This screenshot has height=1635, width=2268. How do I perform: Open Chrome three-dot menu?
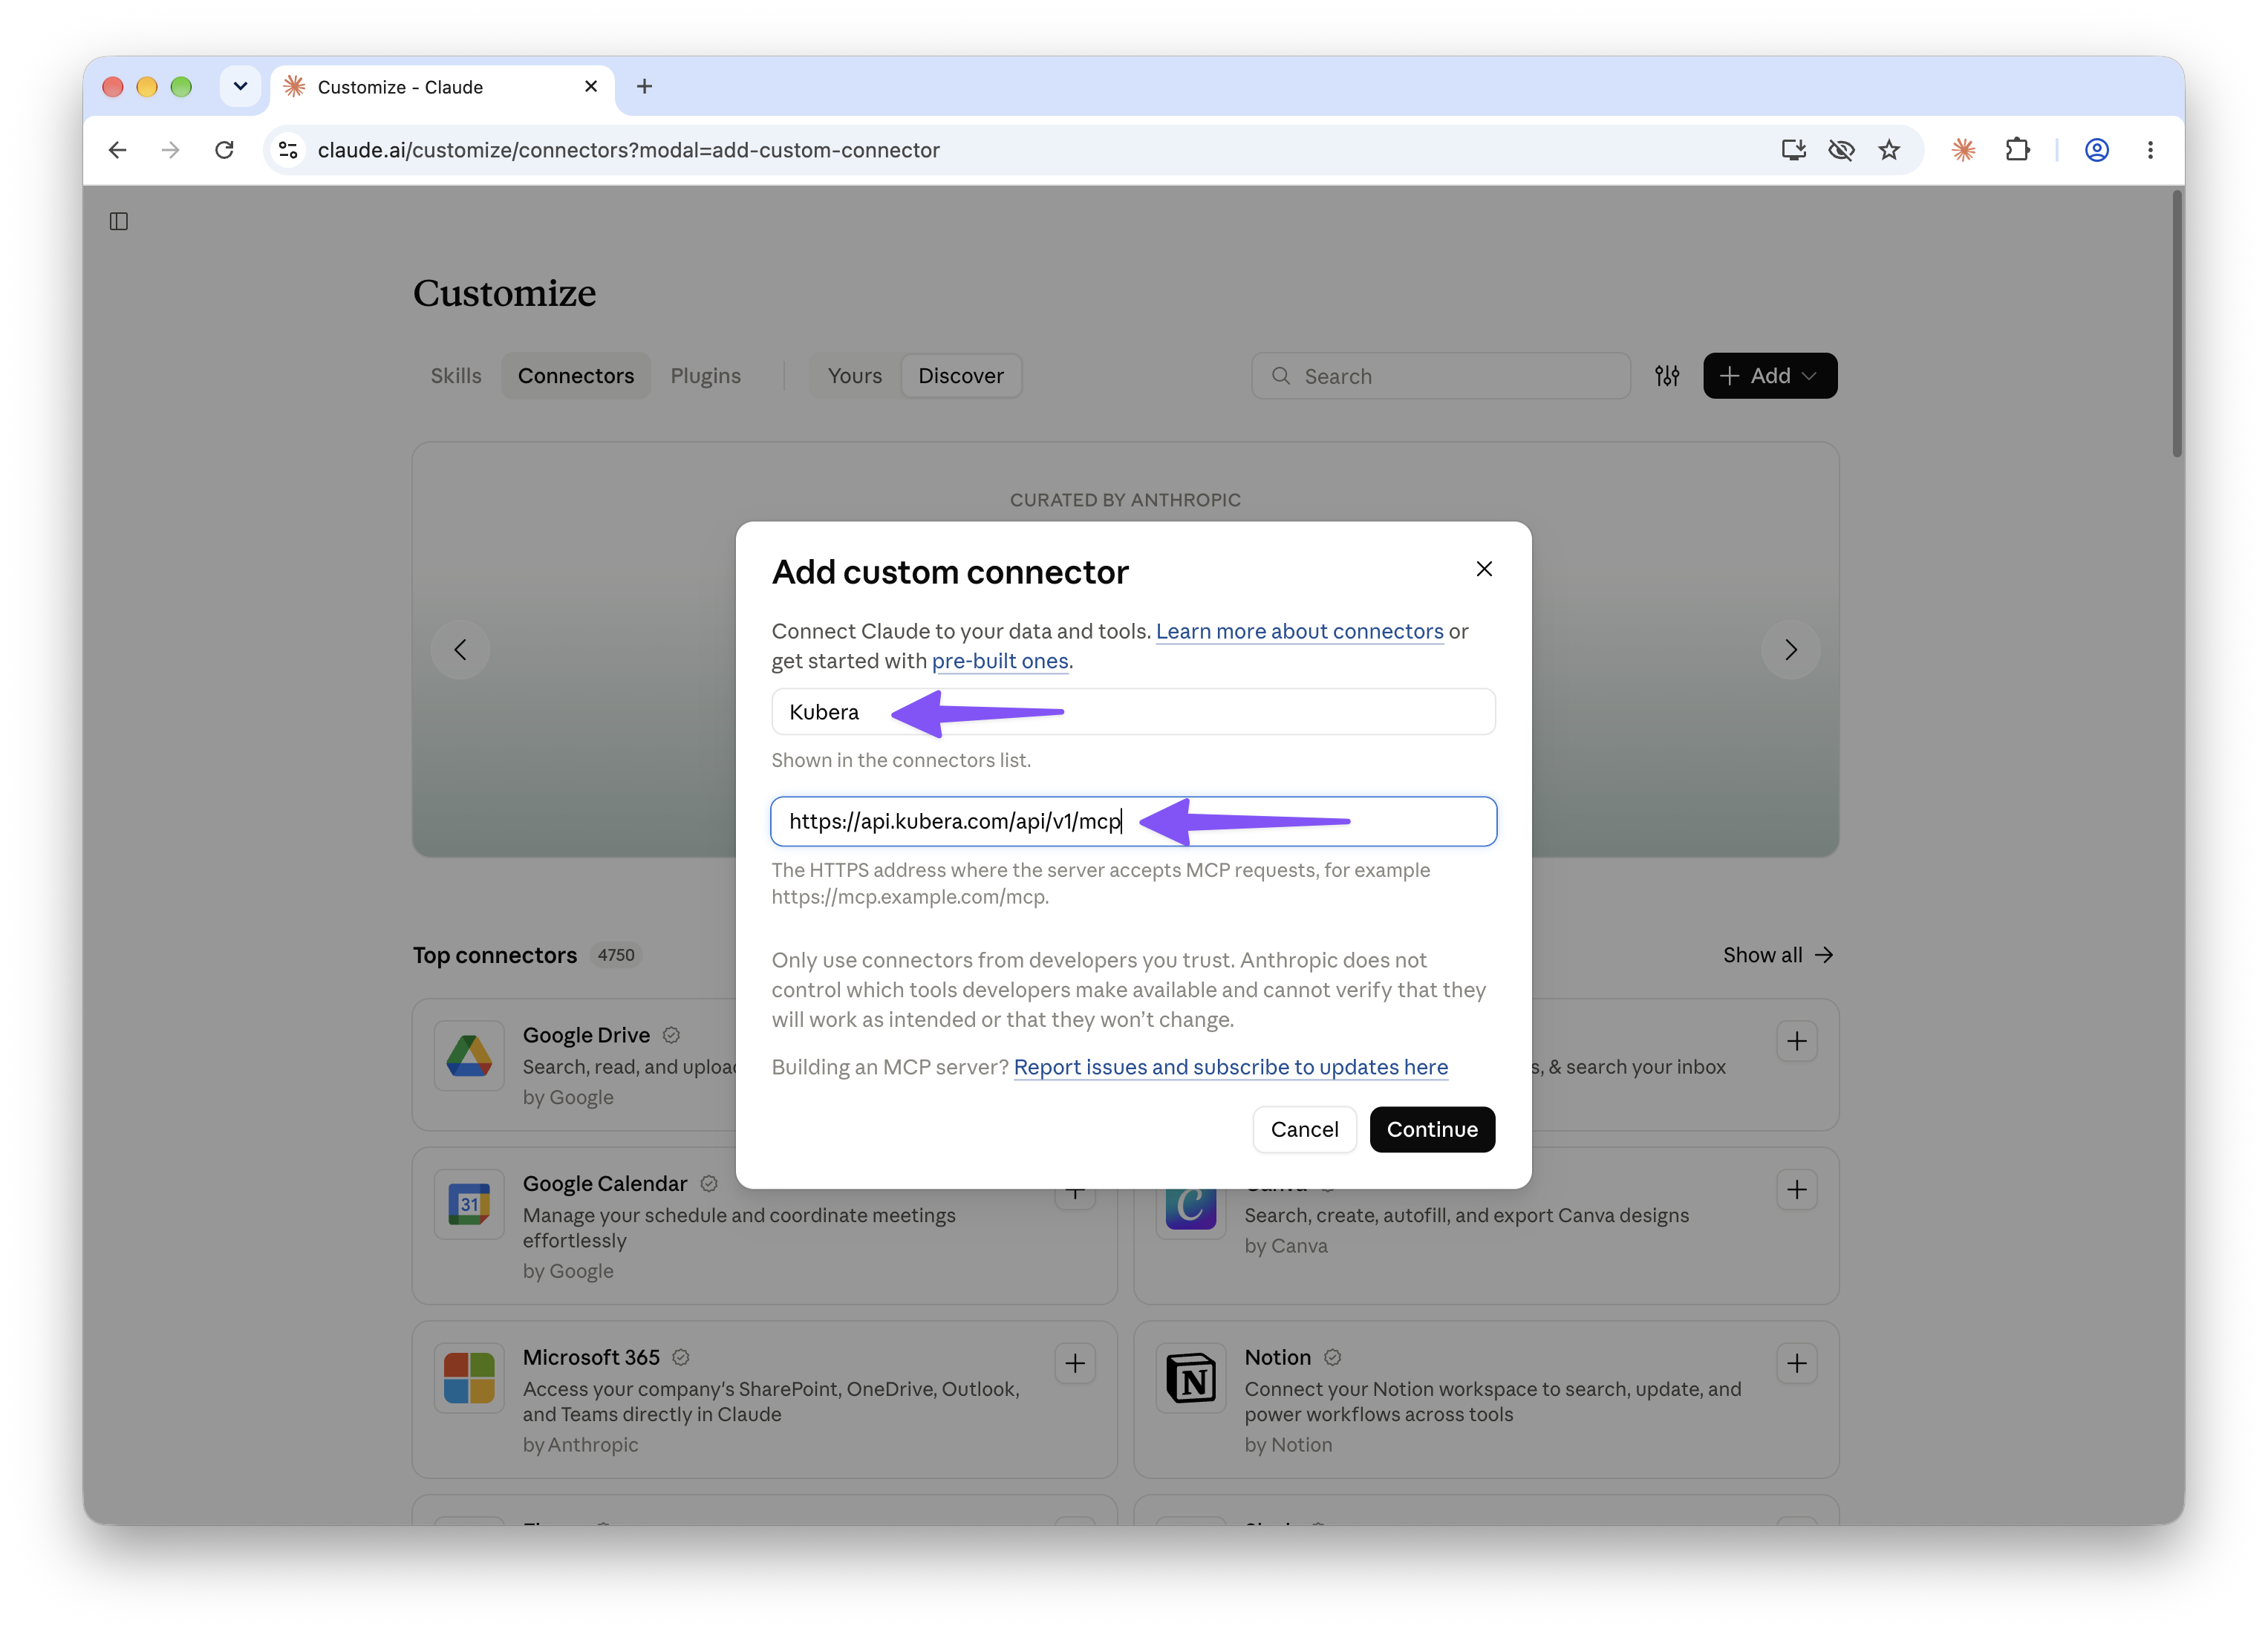coord(2150,150)
